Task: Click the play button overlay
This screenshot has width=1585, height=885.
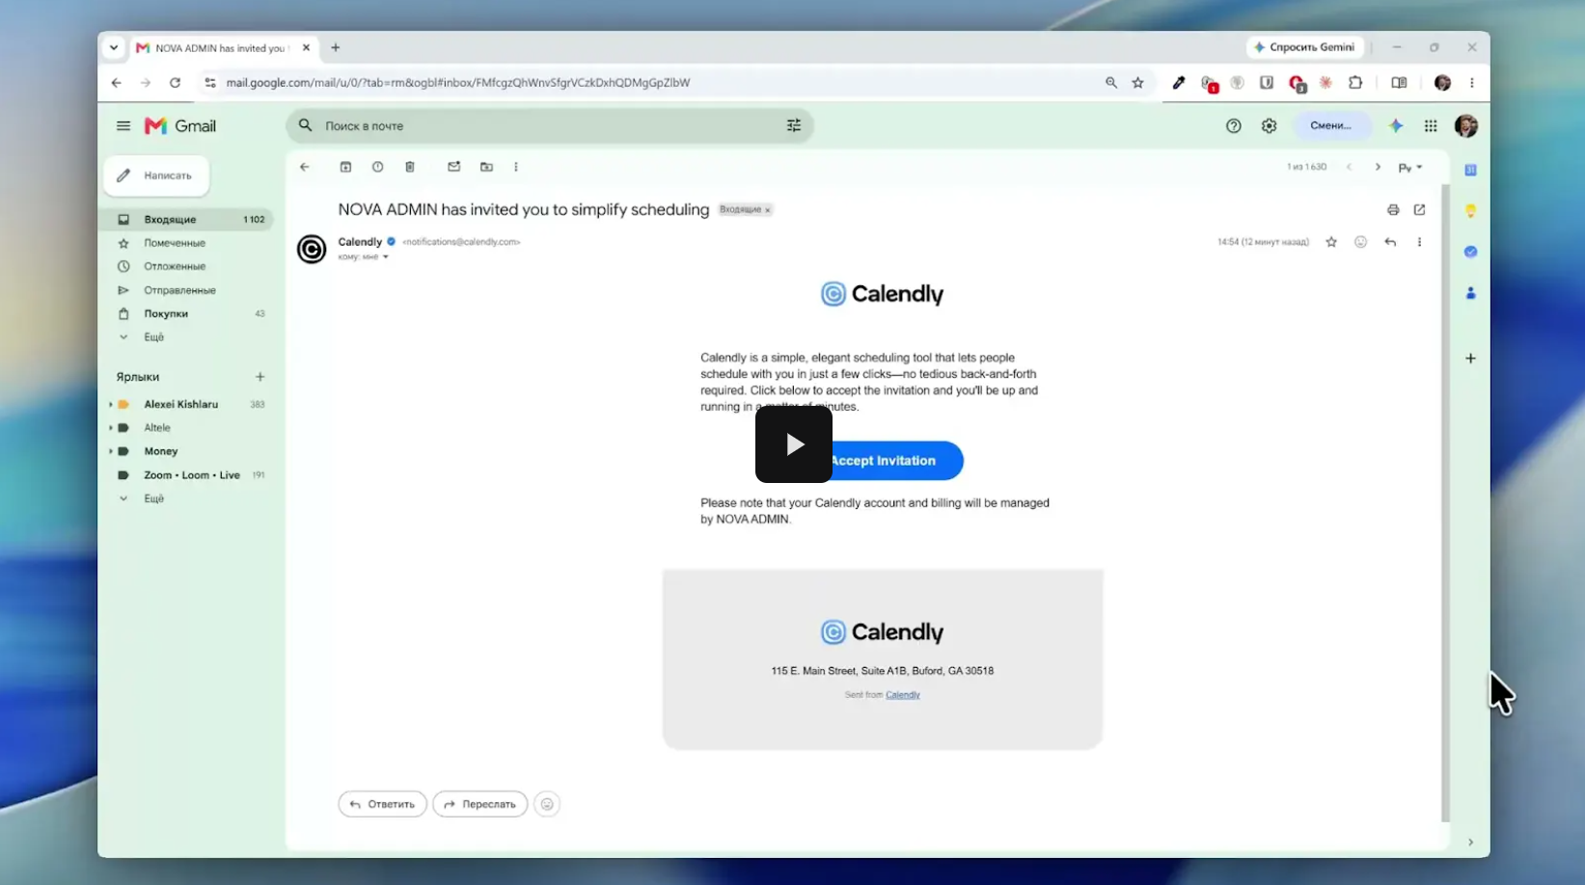Action: [x=793, y=443]
